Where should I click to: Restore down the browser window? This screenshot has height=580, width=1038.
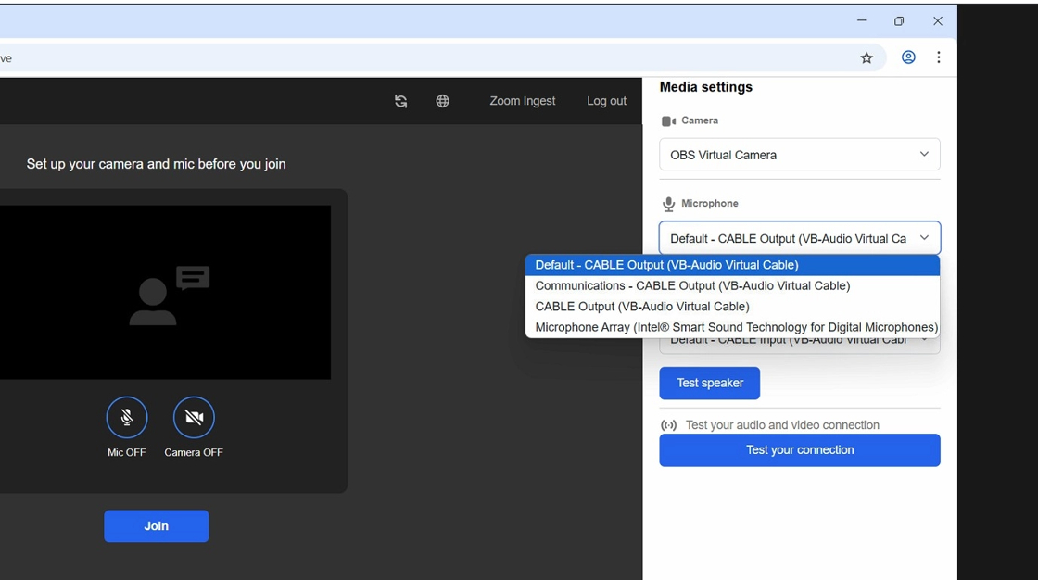point(899,21)
